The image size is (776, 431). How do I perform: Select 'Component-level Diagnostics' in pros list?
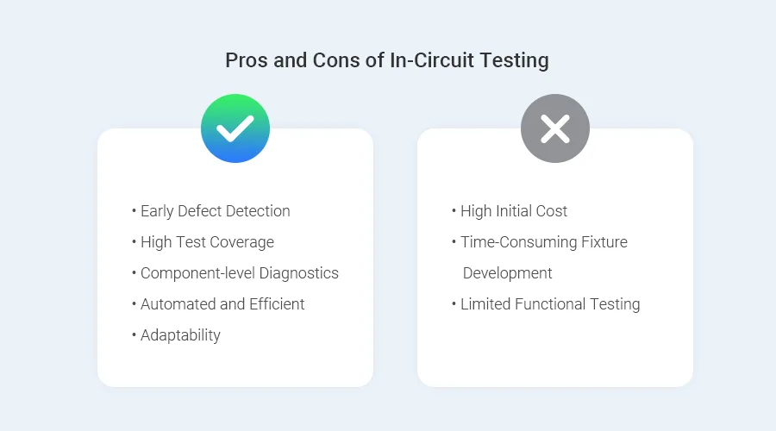click(x=239, y=273)
